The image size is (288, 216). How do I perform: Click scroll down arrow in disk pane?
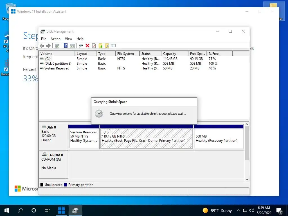point(247,180)
